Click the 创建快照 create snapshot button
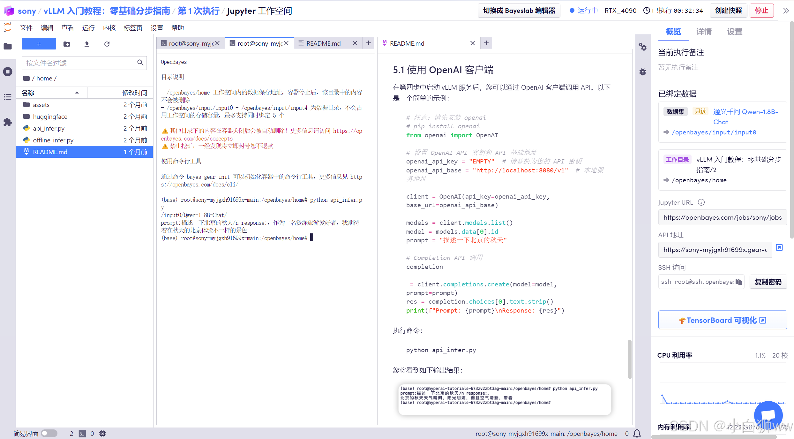 click(728, 11)
